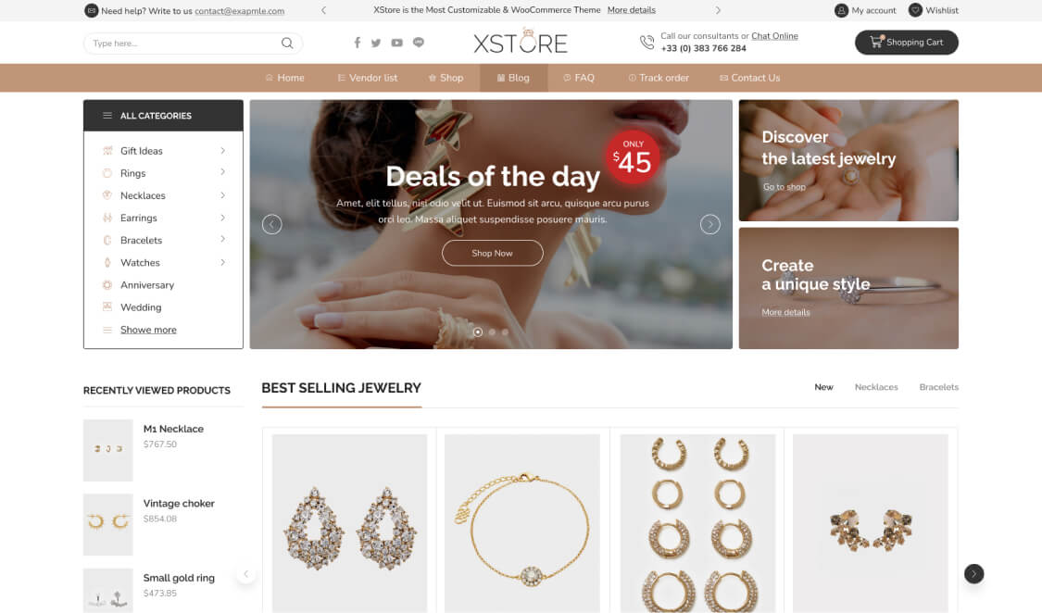Viewport: 1042px width, 613px height.
Task: Go to next hero slide arrow
Action: (709, 224)
